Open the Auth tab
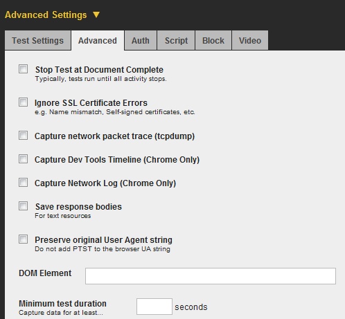The width and height of the screenshot is (345, 319). 141,40
